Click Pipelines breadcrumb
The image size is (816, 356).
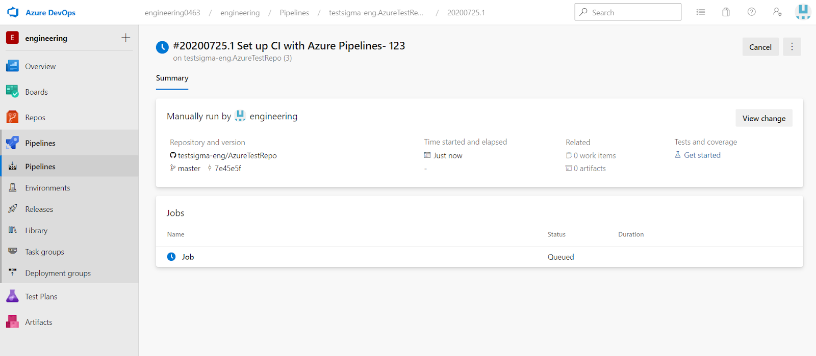coord(294,13)
